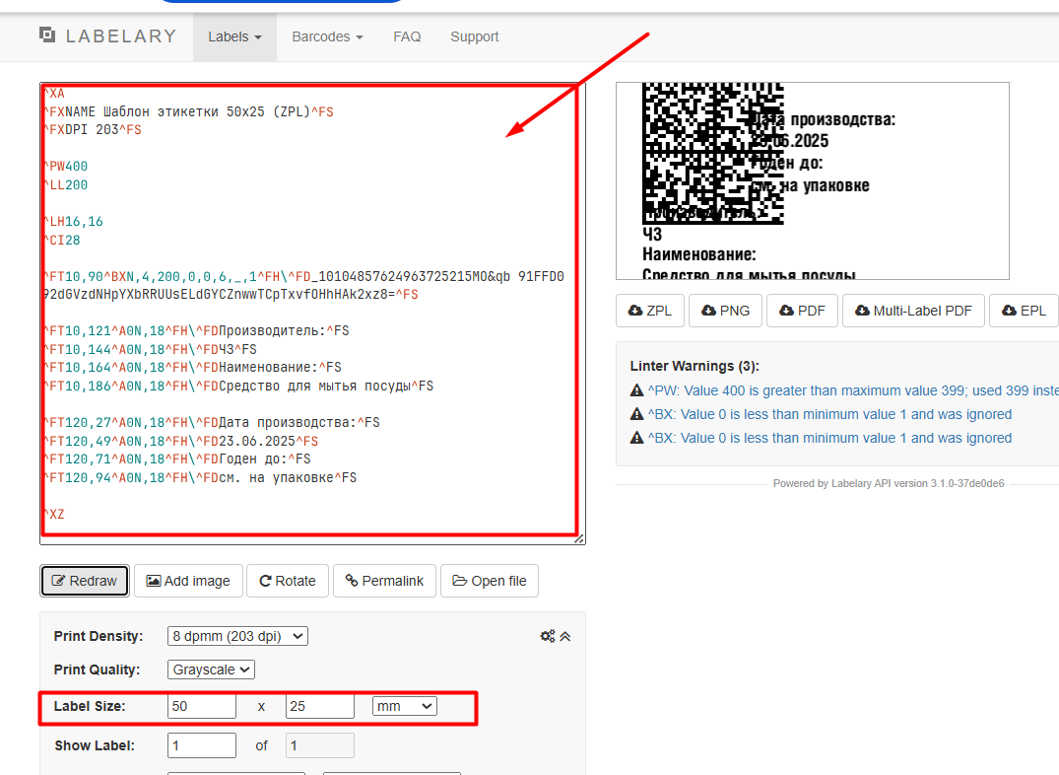Download the Multi-Label PDF
Viewport: 1059px width, 775px height.
(x=913, y=311)
